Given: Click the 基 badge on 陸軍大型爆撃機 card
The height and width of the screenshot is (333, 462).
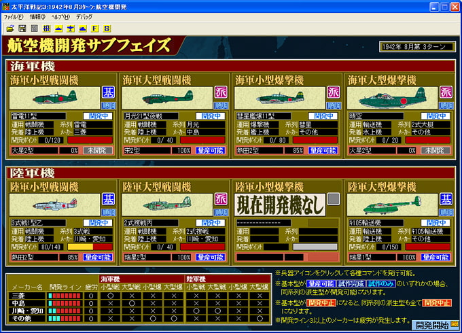Looking at the screenshot, I should click(x=446, y=199).
